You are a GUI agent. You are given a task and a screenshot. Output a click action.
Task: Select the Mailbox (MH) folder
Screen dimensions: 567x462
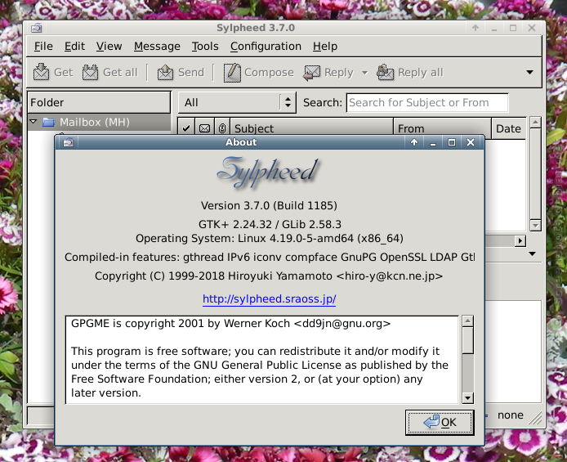point(95,122)
